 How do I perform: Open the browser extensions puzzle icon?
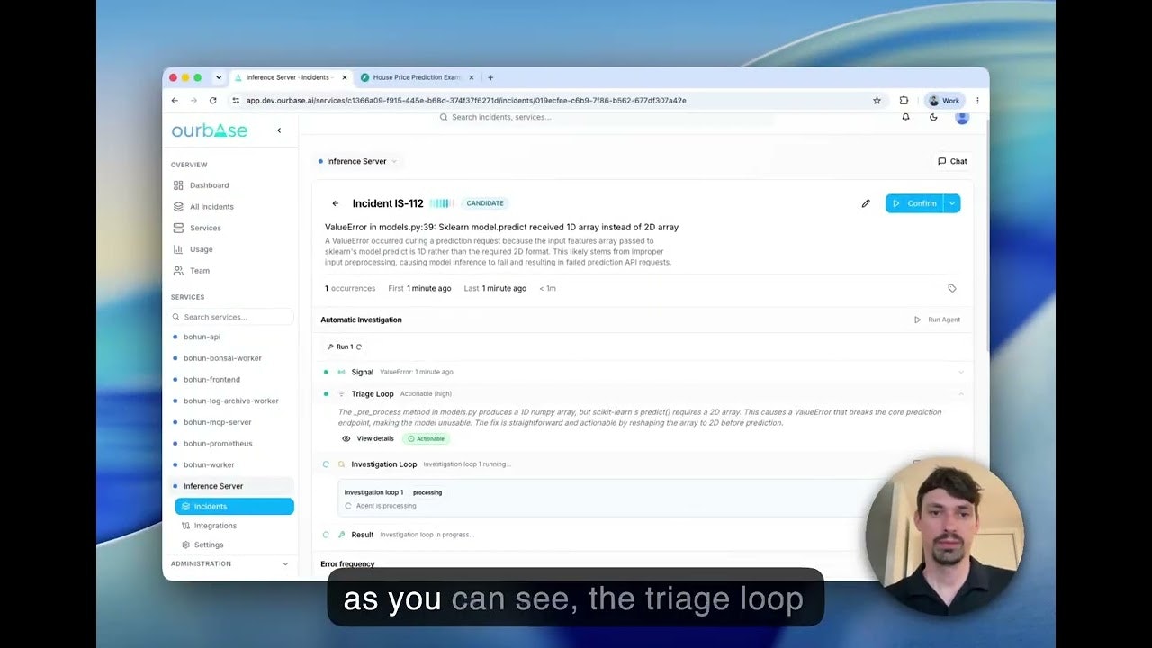pos(904,101)
